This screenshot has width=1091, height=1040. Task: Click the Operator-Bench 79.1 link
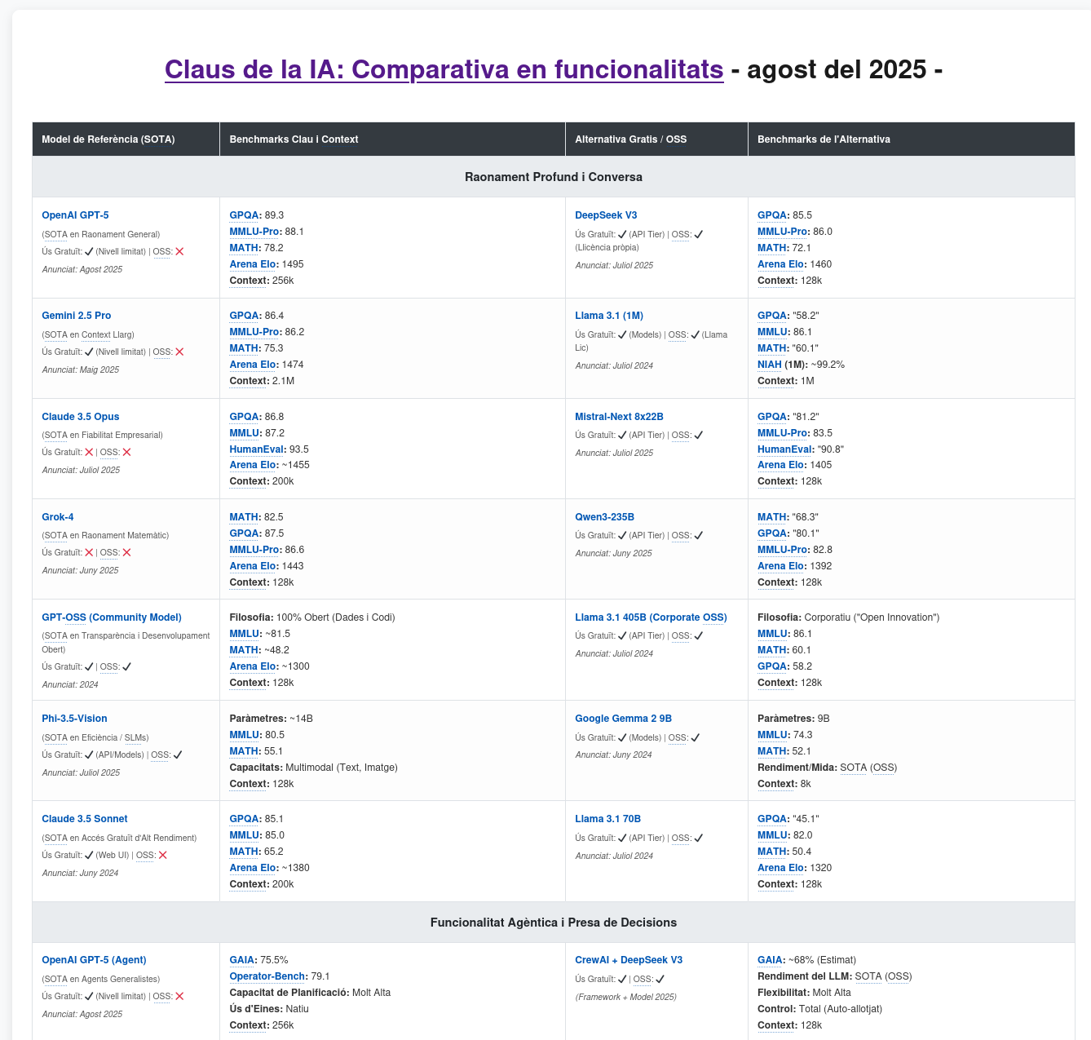268,976
